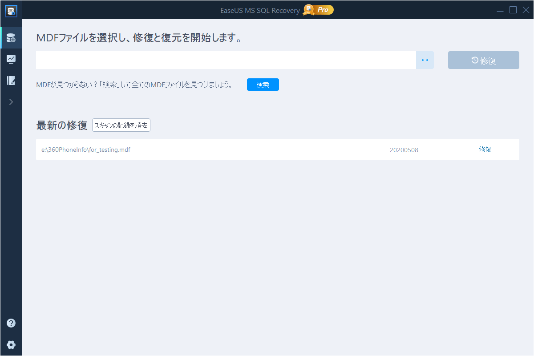This screenshot has width=534, height=356.
Task: Click スキャンの記録を消去 to clear scan records
Action: (x=121, y=125)
